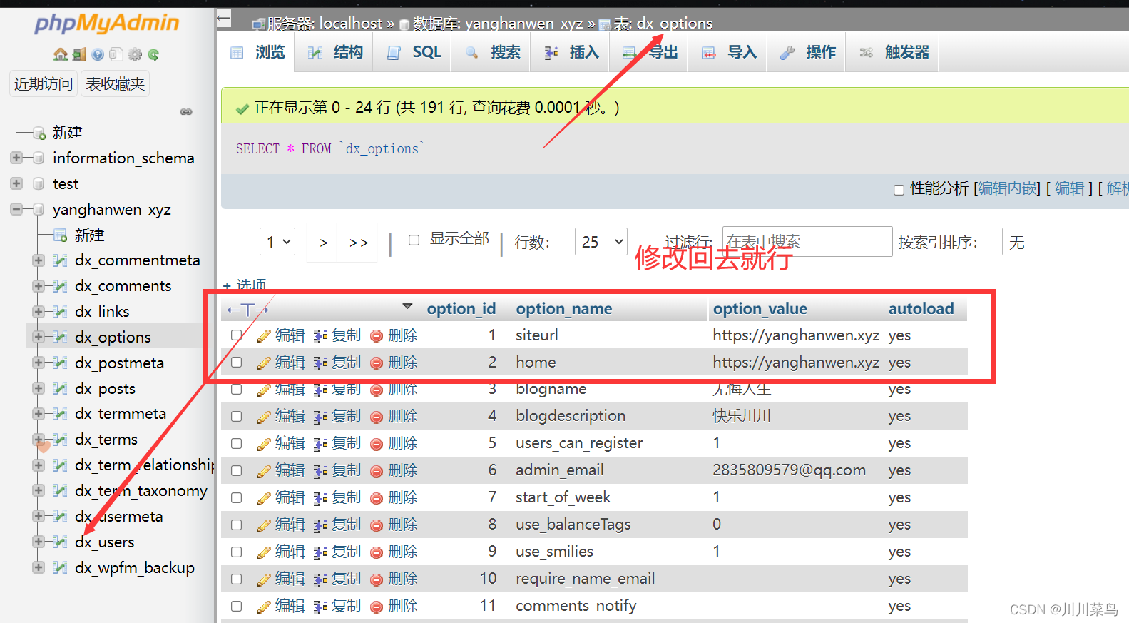
Task: Tick the checkbox for use_balanceTags row
Action: click(x=237, y=525)
